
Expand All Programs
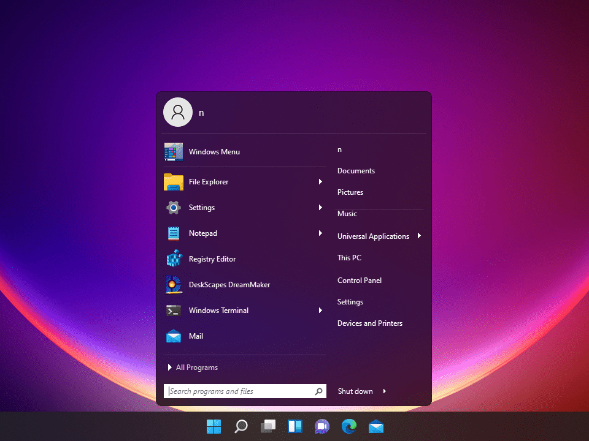click(x=196, y=367)
